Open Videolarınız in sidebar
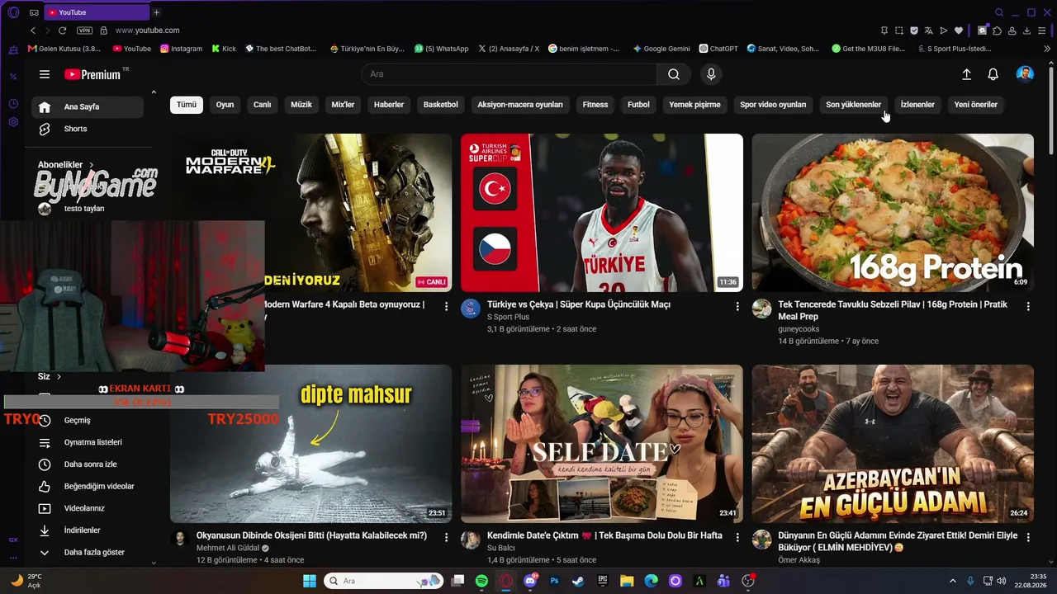This screenshot has width=1057, height=594. (x=88, y=508)
